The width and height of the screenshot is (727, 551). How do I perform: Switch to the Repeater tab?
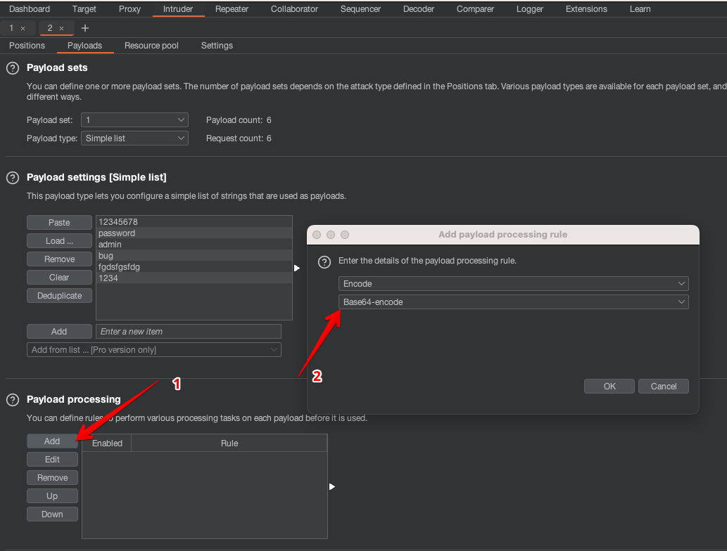pos(232,9)
